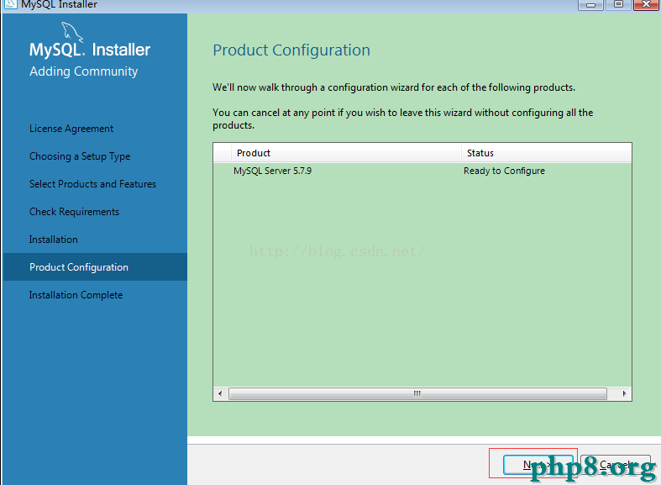
Task: Click the Adding Community subtitle text
Action: [x=83, y=71]
